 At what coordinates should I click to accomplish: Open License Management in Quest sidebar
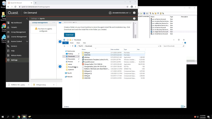[x=19, y=37]
